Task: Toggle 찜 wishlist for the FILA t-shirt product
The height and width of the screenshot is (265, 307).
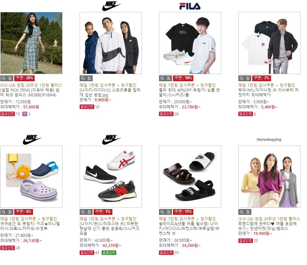Action: point(169,78)
